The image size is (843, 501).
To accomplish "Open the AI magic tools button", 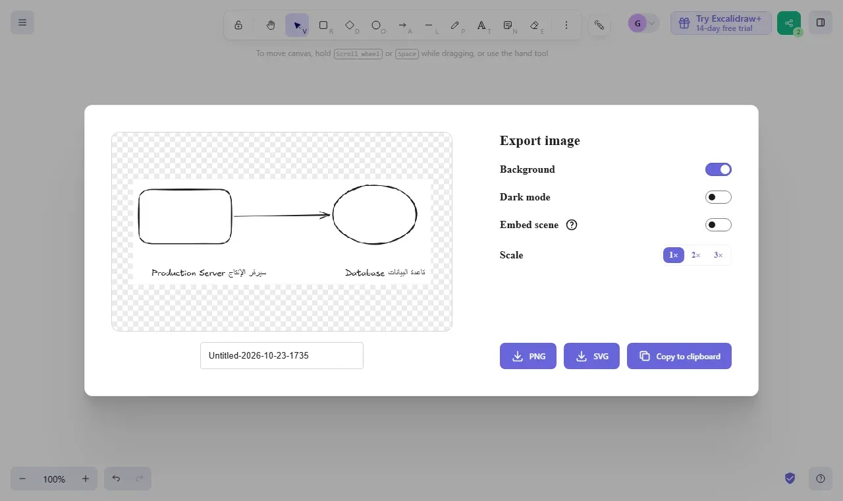I will pyautogui.click(x=599, y=25).
